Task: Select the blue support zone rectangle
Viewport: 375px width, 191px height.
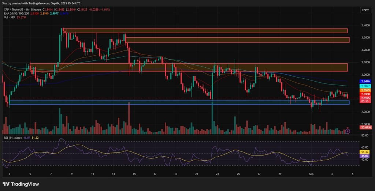Action: coord(179,102)
